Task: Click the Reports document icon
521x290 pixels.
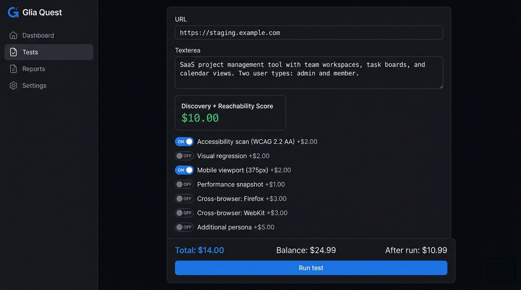Action: 13,69
